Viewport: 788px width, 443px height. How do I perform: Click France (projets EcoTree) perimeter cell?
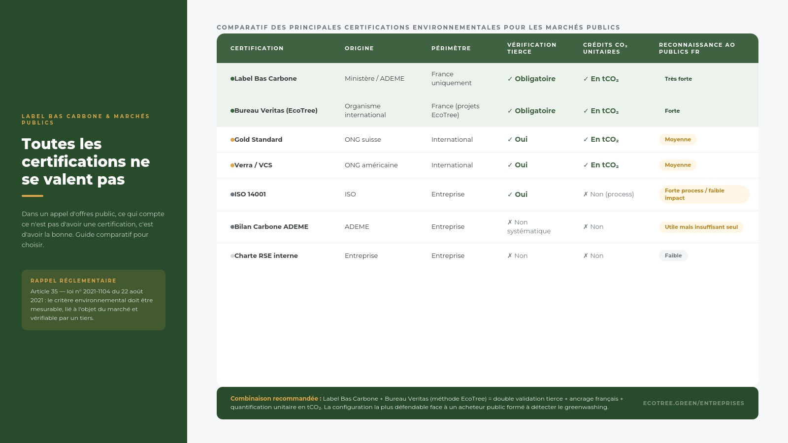[x=456, y=111]
